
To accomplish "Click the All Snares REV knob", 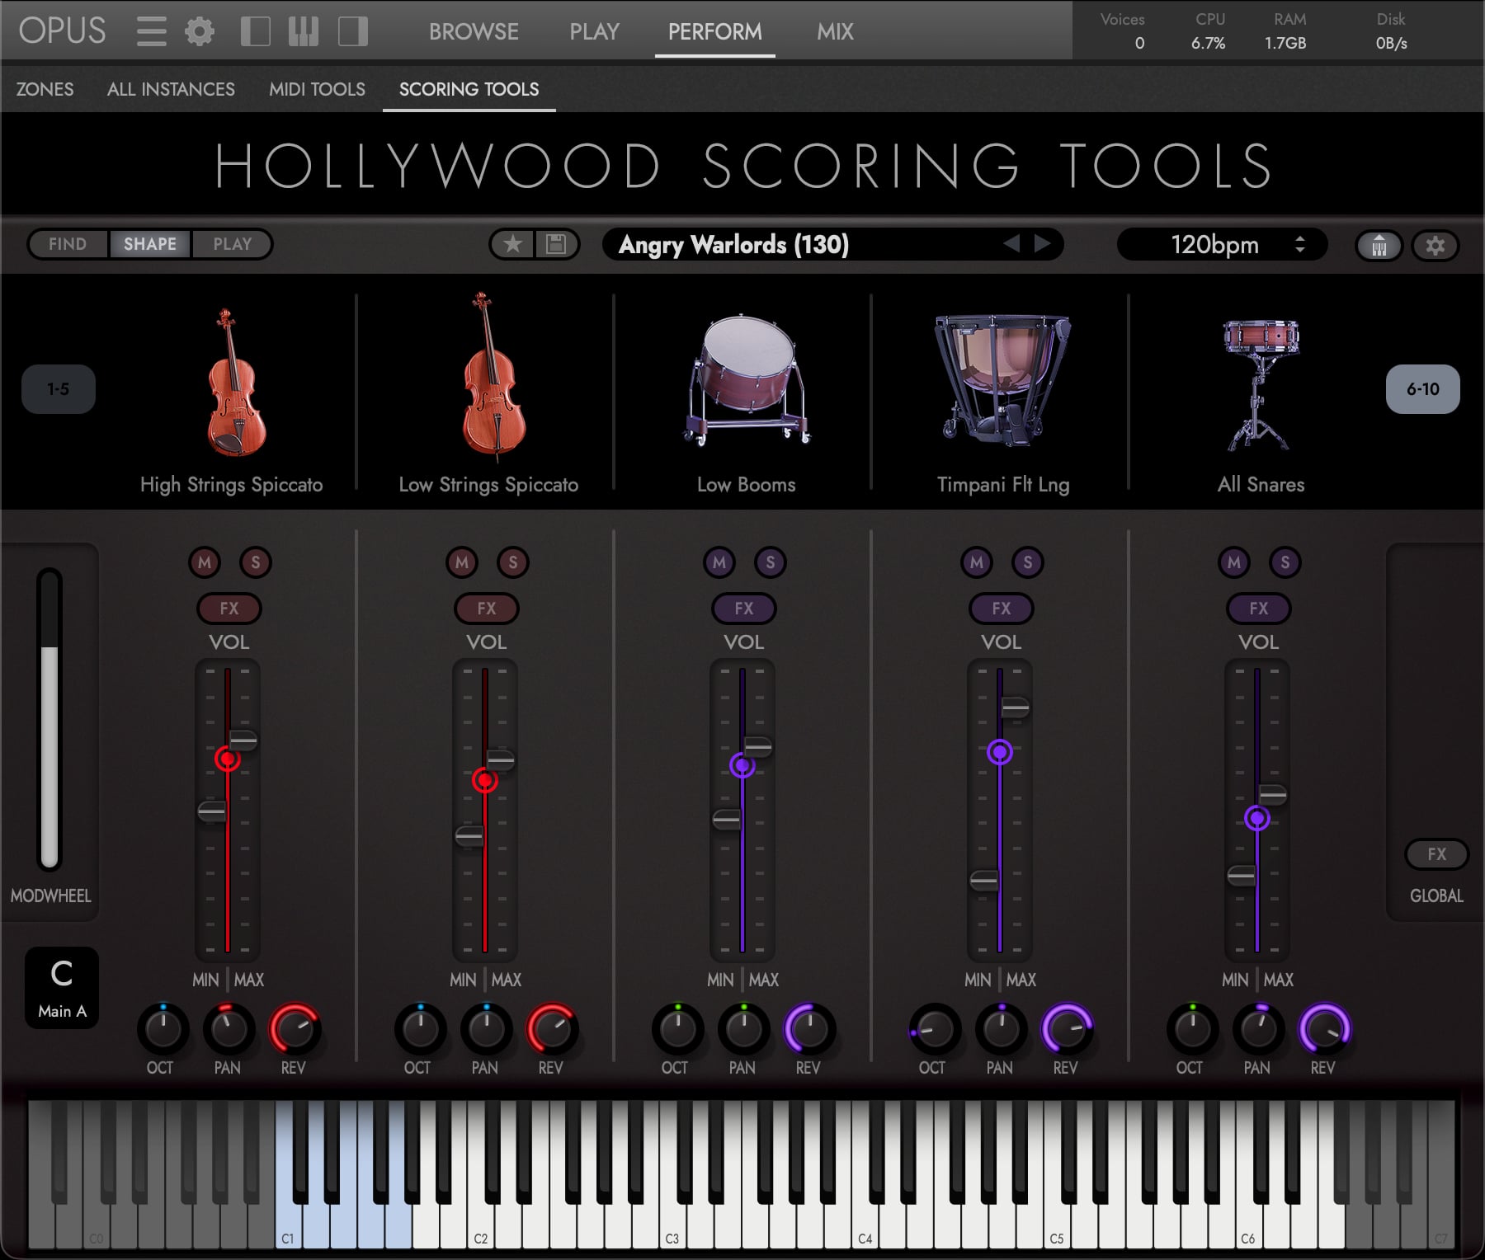I will (x=1324, y=1029).
